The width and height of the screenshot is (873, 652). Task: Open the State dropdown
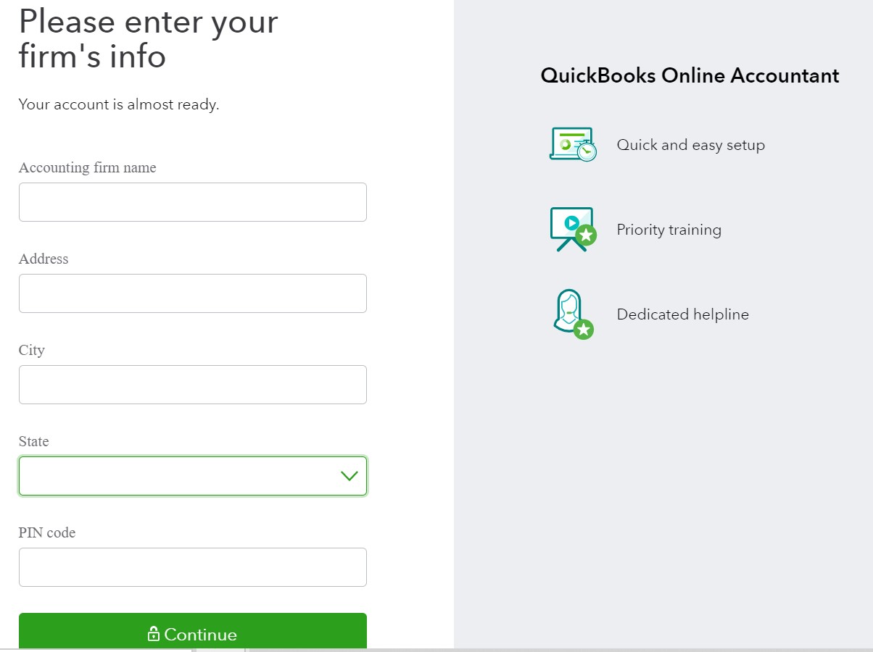pyautogui.click(x=192, y=476)
